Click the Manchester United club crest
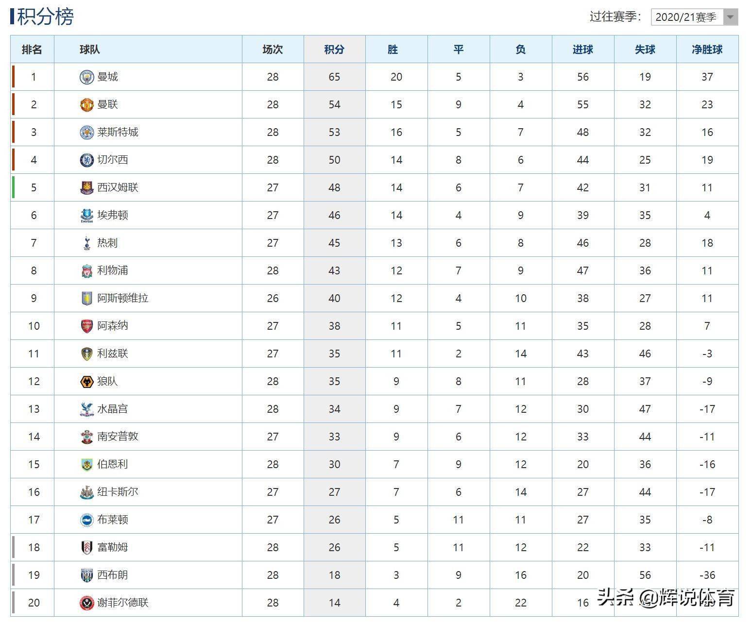The image size is (752, 624). [x=86, y=105]
